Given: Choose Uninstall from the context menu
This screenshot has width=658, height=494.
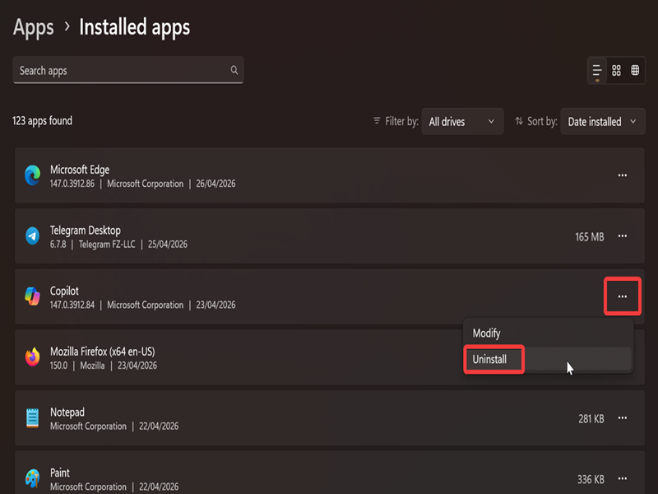Looking at the screenshot, I should point(490,360).
